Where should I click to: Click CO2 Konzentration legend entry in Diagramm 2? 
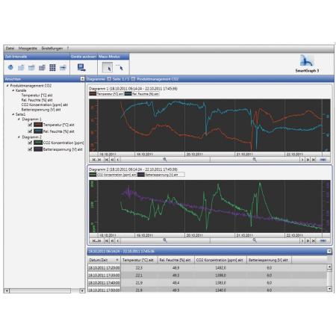pyautogui.click(x=113, y=175)
